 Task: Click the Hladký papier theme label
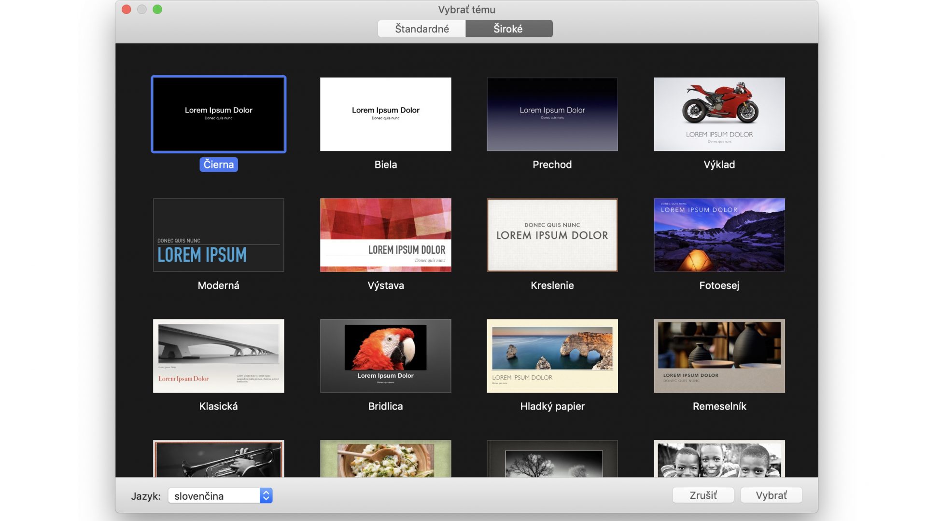552,406
